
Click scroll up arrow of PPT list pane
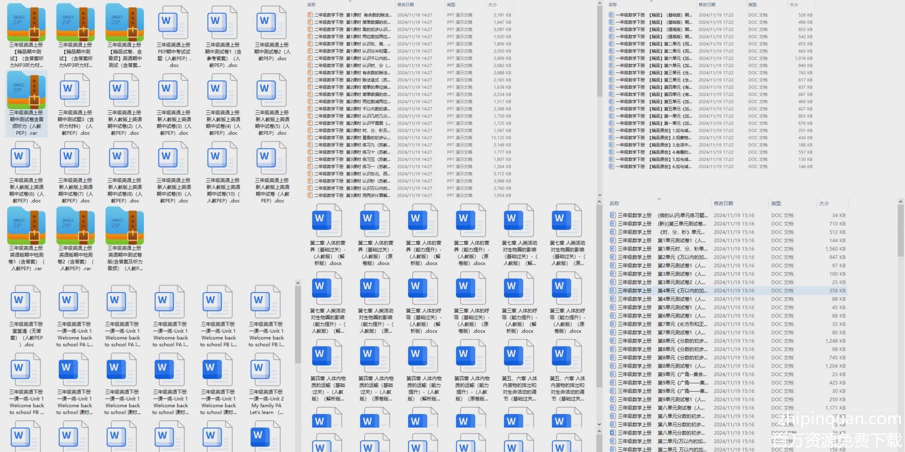point(600,4)
